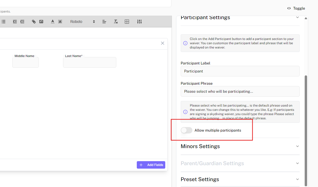Enable Allow multiple participants toggle
This screenshot has height=187, width=318.
click(x=186, y=130)
